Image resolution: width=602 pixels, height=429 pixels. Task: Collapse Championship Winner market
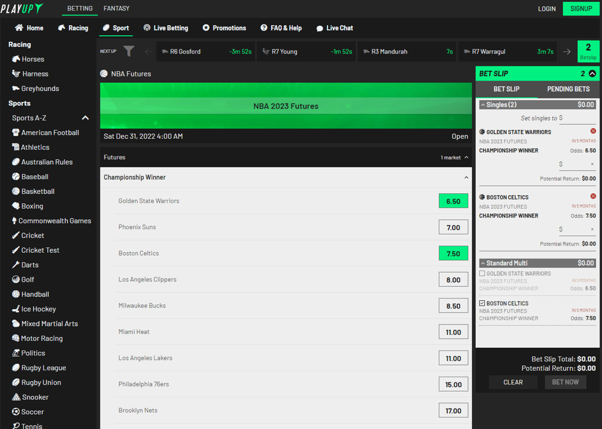tap(466, 177)
